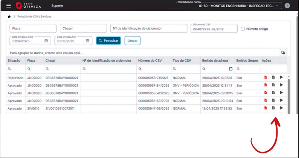
Task: Select the Reprovado cell
Action: coord(16,78)
